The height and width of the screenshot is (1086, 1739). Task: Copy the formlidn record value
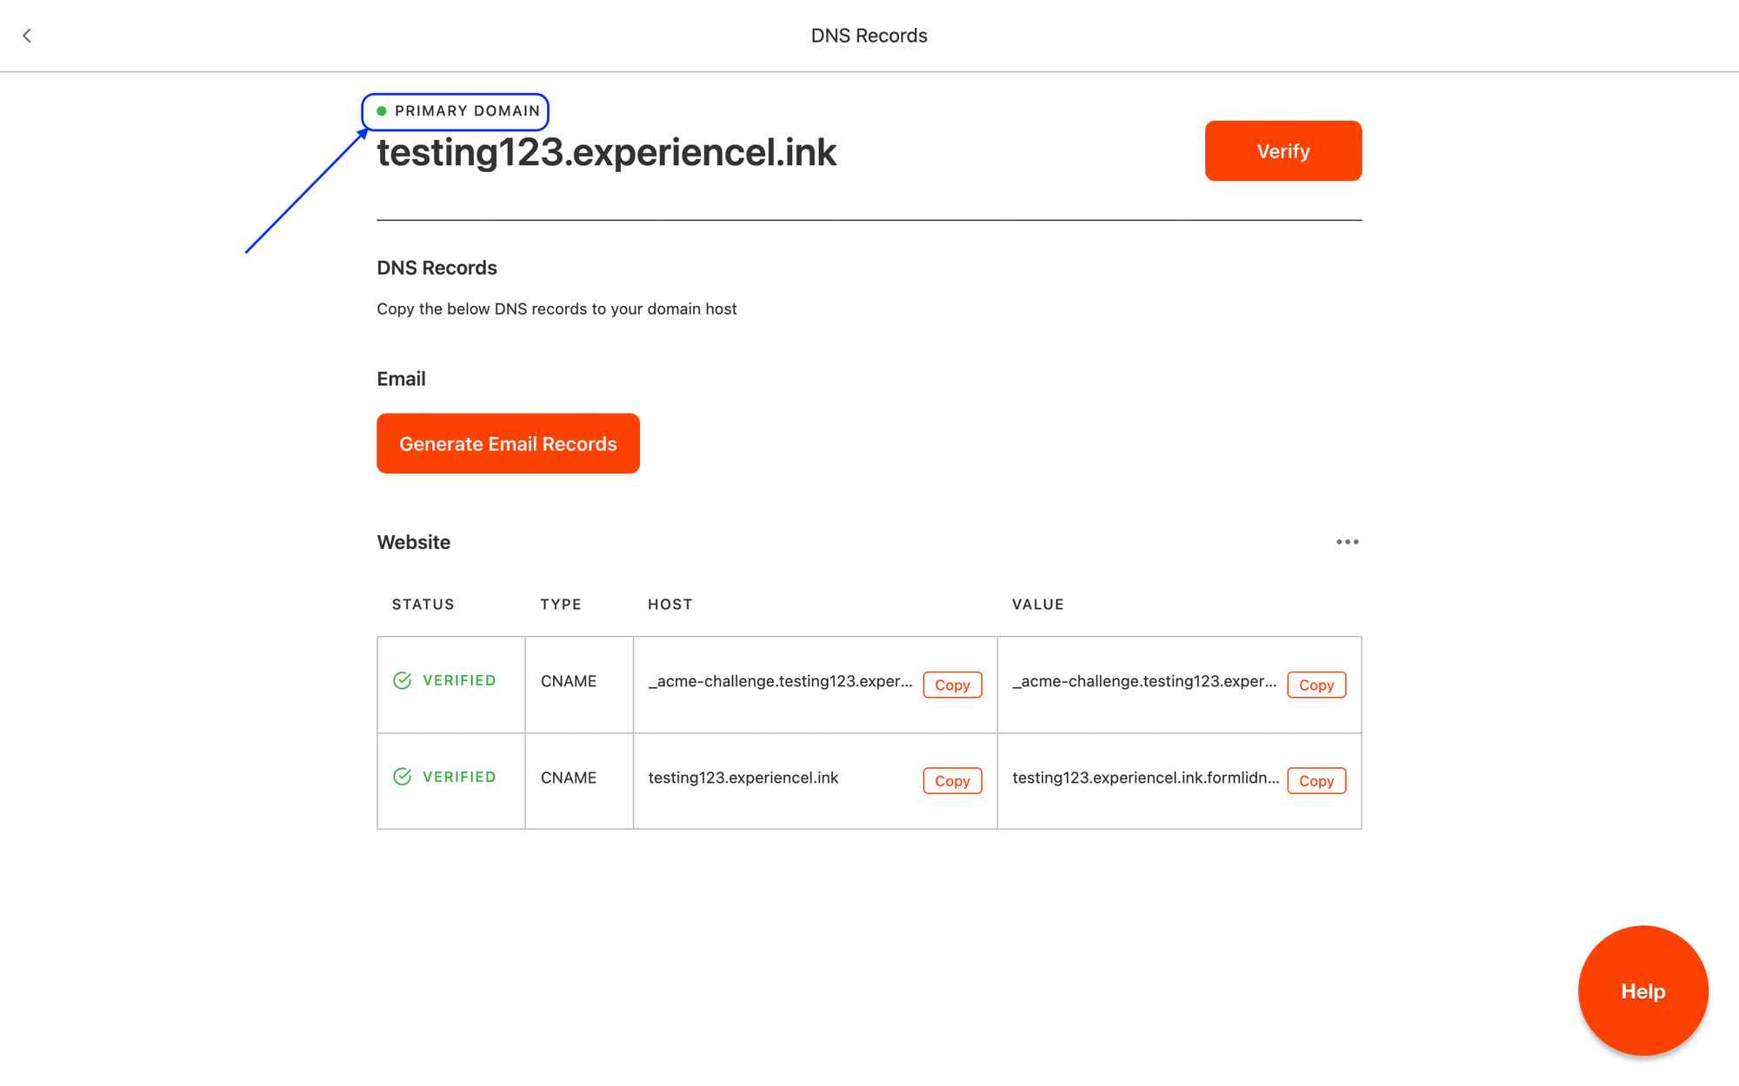(x=1316, y=781)
